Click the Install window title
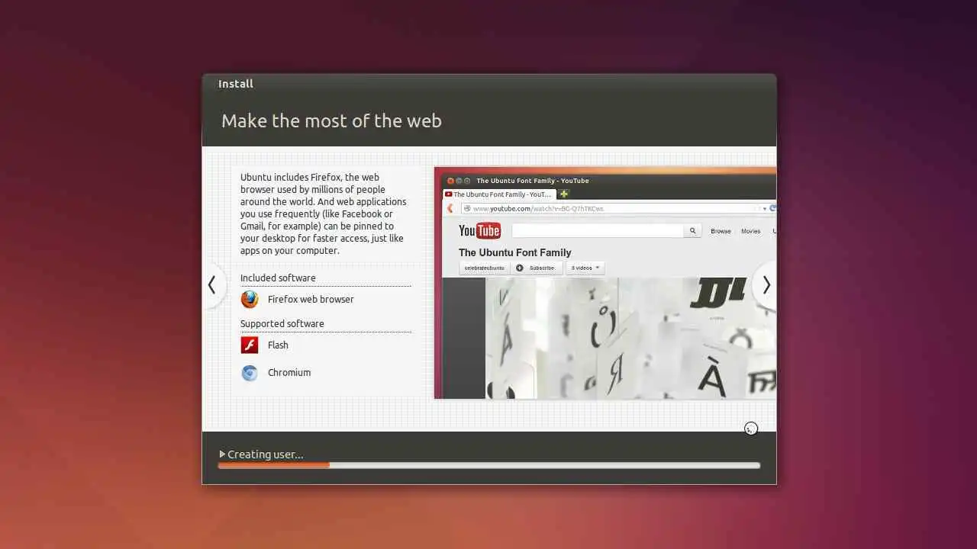This screenshot has width=977, height=549. pyautogui.click(x=236, y=84)
